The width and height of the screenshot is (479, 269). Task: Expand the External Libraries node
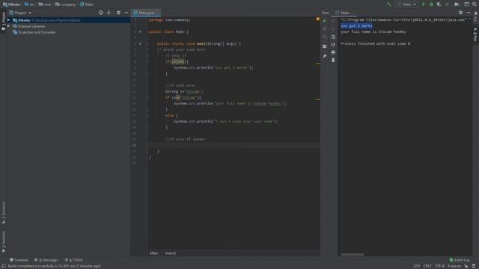(8, 26)
